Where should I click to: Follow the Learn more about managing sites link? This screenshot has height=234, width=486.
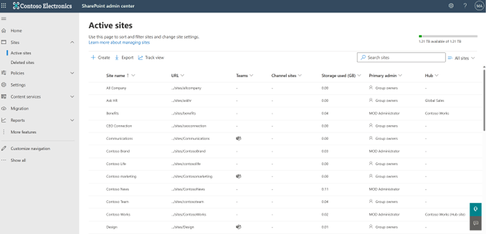[x=119, y=42]
